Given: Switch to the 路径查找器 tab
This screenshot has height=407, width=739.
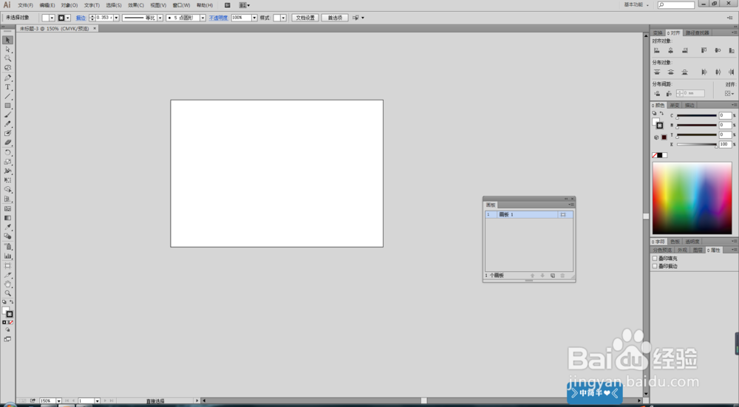Looking at the screenshot, I should click(x=697, y=33).
